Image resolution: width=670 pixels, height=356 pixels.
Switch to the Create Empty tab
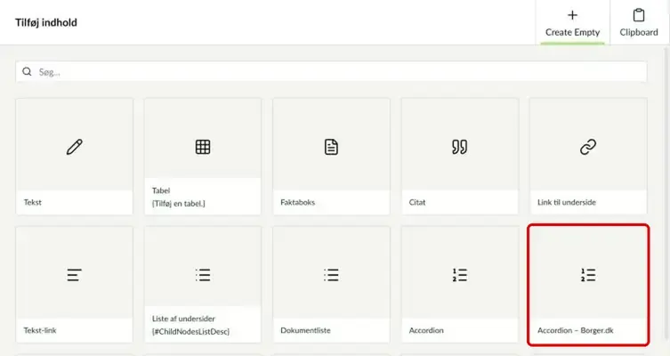point(573,22)
